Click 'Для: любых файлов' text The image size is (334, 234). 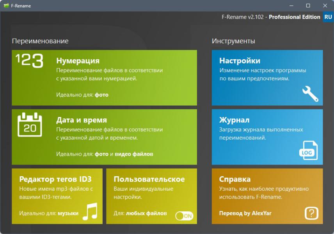(x=140, y=213)
